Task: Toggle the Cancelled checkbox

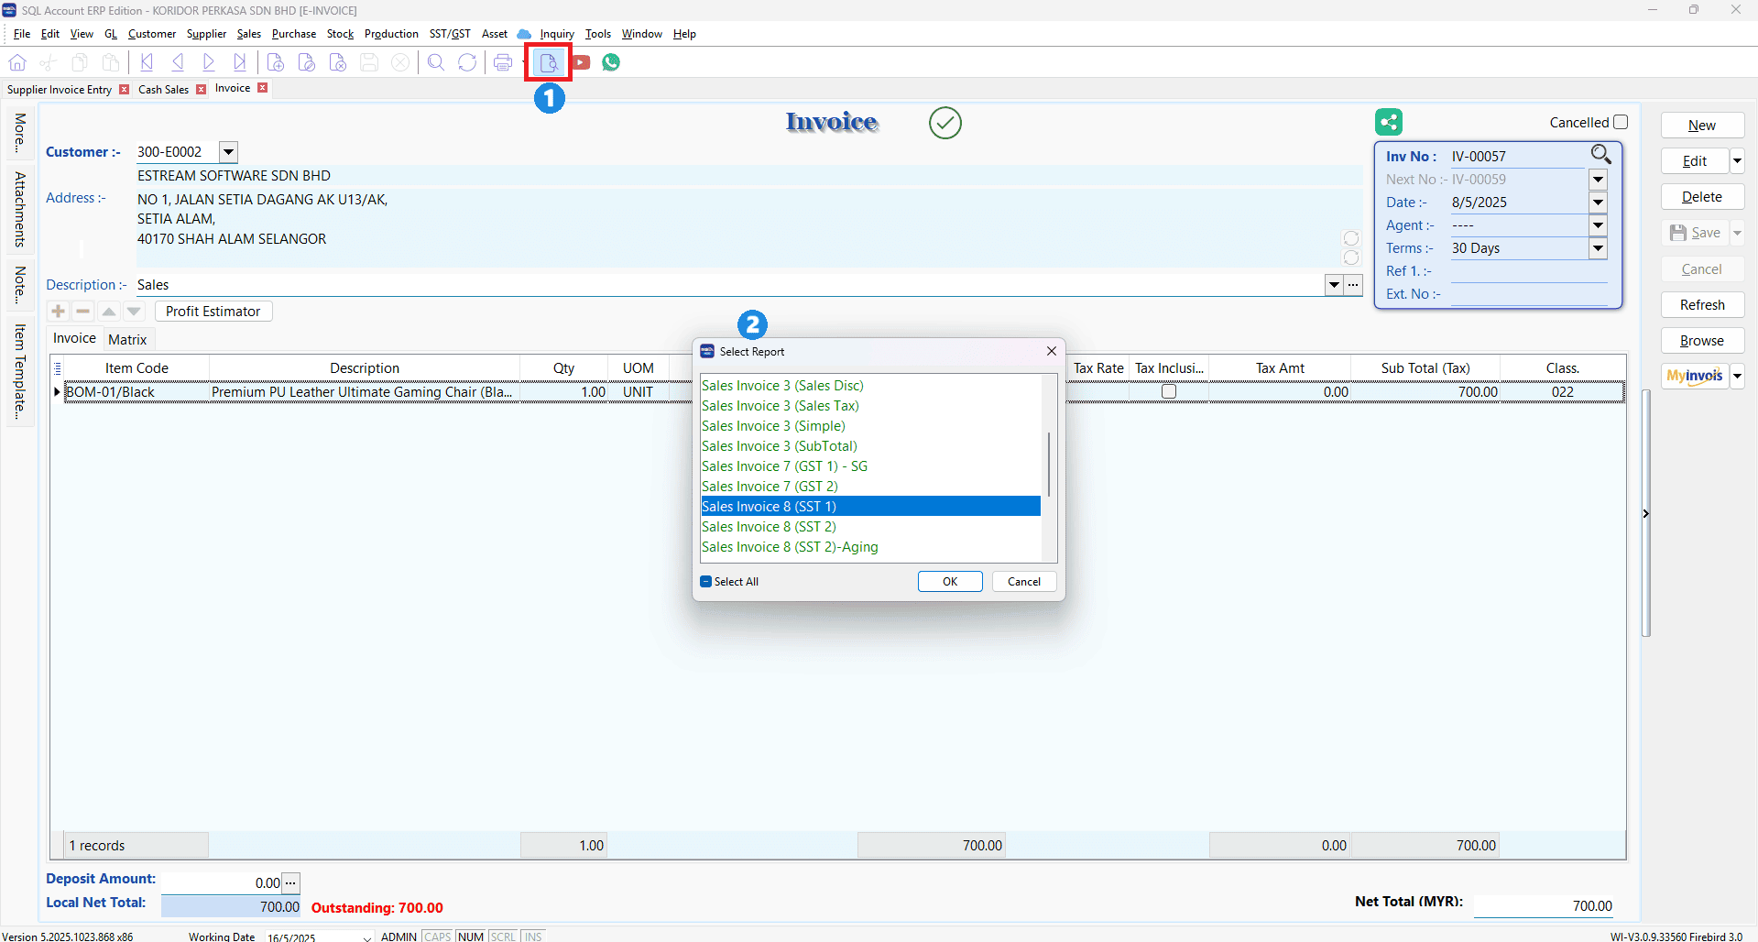Action: 1621,122
